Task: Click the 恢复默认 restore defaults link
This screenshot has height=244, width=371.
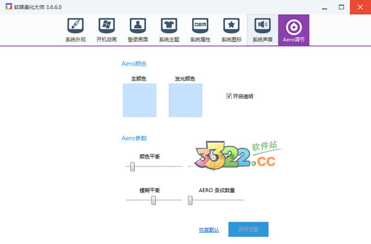Action: tap(209, 230)
